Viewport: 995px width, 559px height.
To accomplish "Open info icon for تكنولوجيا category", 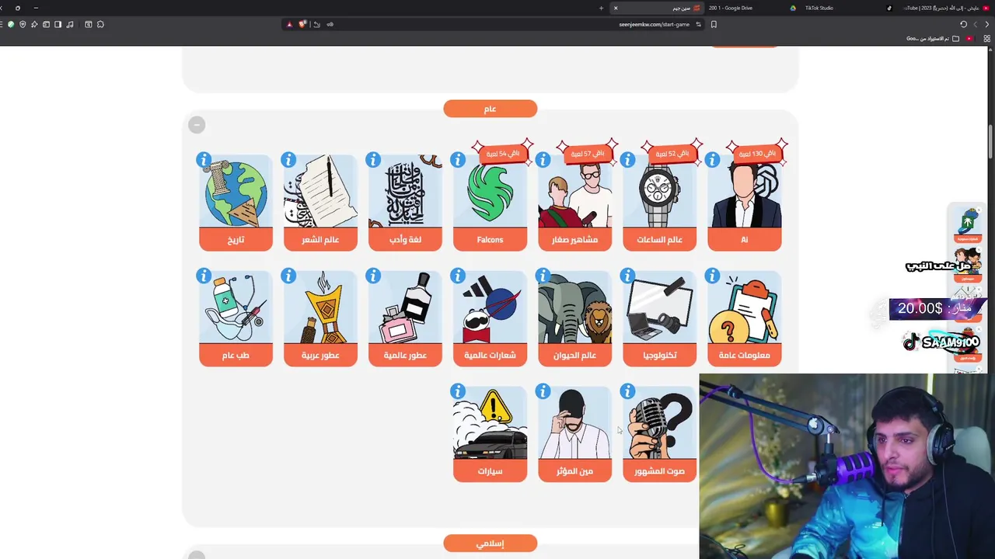I will (x=627, y=276).
